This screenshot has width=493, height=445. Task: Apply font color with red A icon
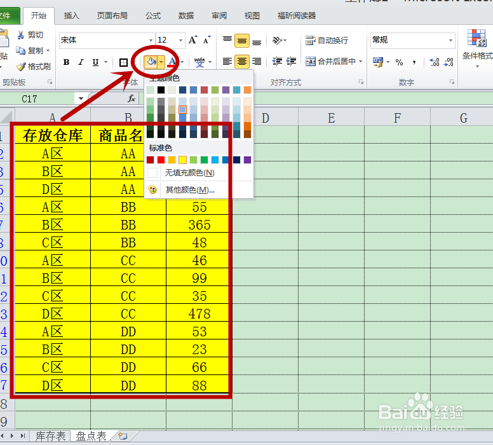point(172,62)
